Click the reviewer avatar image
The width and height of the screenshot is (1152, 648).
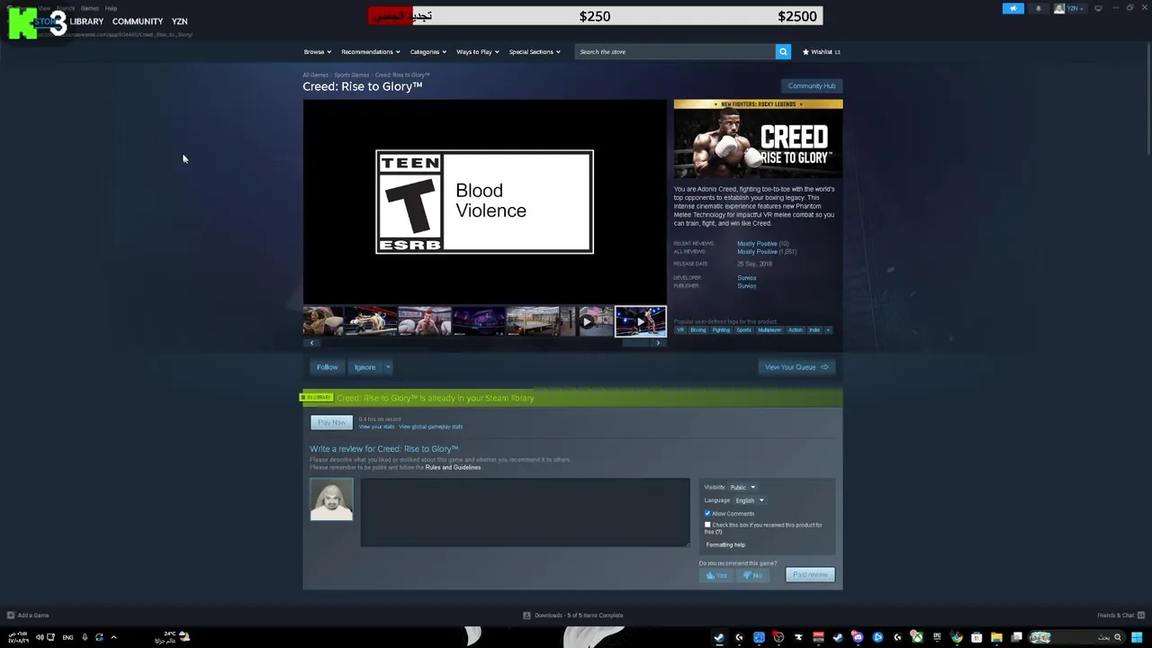pos(331,499)
